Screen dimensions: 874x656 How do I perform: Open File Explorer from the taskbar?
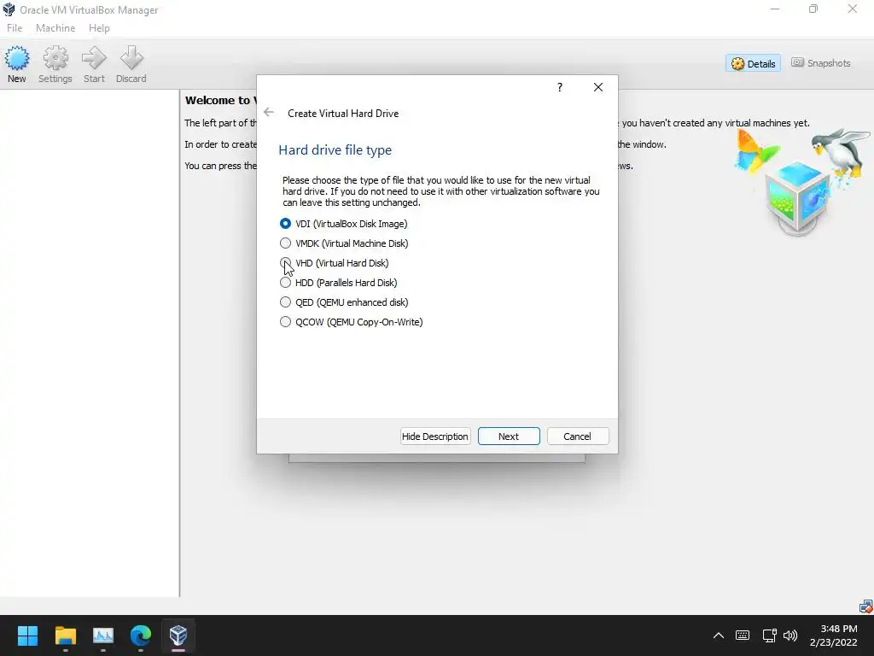[x=65, y=635]
